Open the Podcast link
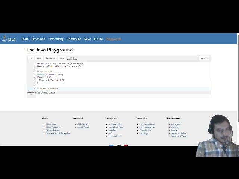 [174, 130]
